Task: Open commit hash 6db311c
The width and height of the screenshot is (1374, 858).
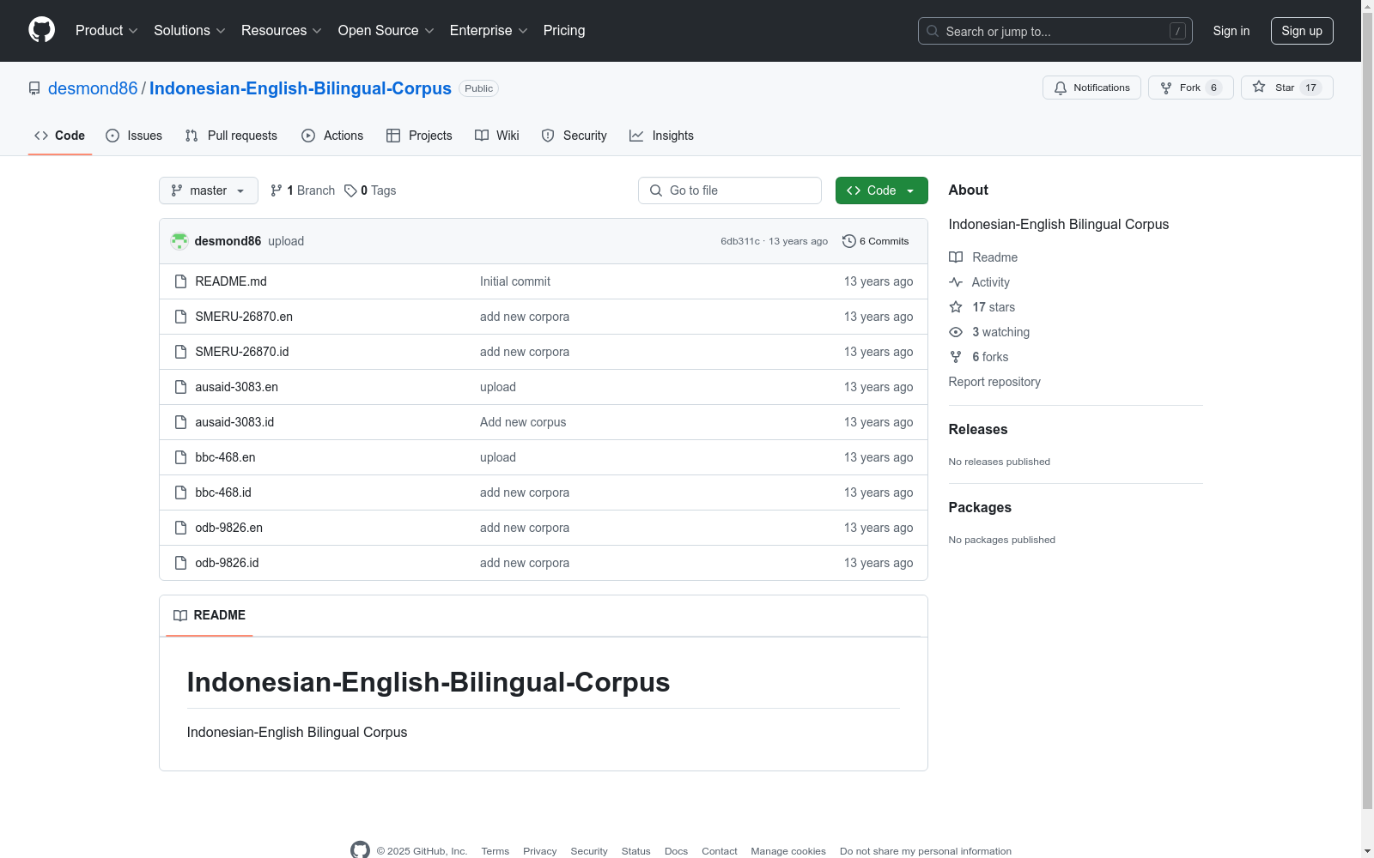Action: point(740,241)
